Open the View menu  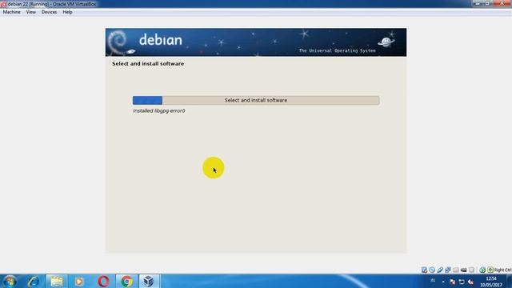point(31,12)
